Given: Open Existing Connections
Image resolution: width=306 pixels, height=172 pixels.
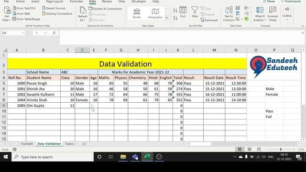Looking at the screenshot, I should 57,14.
